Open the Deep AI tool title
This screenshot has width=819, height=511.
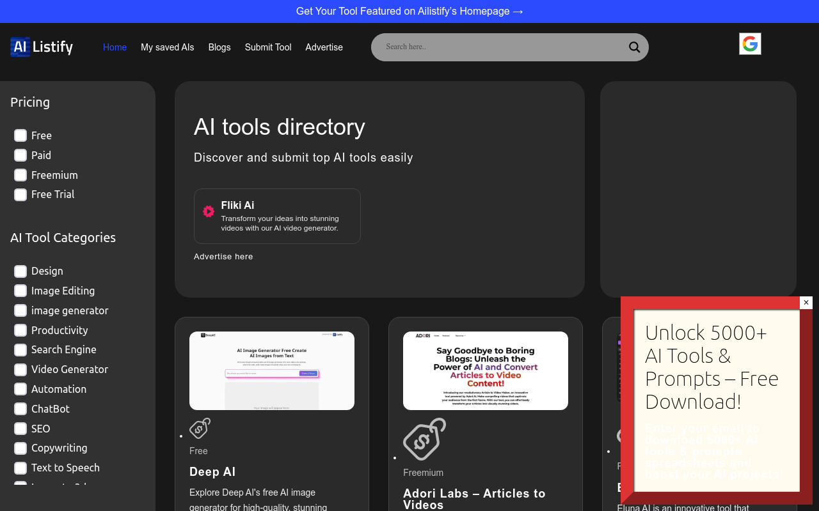[x=212, y=472]
